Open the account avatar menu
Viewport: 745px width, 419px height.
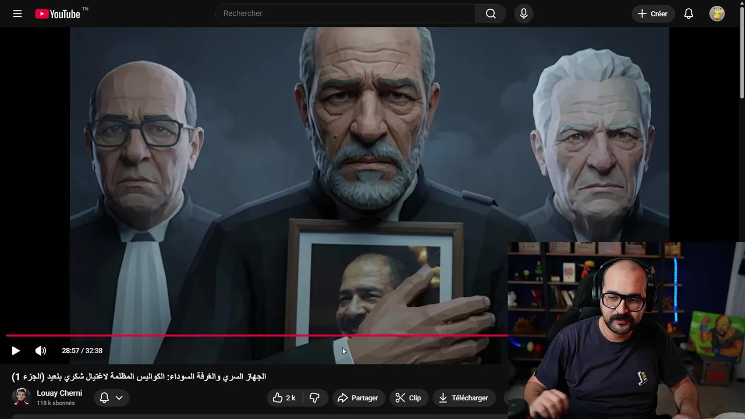[716, 13]
